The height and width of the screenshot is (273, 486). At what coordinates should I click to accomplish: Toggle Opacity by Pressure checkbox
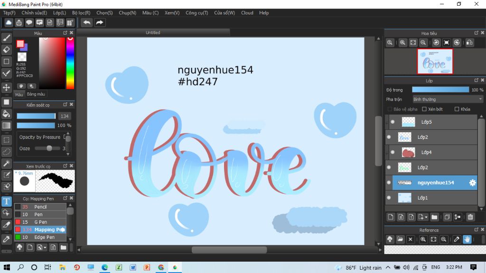(x=65, y=137)
